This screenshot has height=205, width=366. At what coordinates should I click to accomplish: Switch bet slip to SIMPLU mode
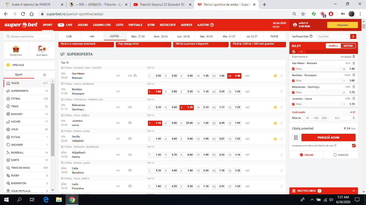coord(333,46)
